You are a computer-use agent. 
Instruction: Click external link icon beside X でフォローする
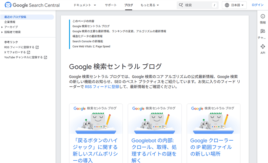click(29, 52)
